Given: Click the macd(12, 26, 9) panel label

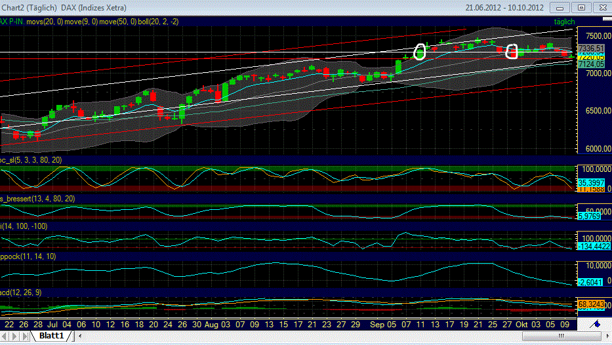Looking at the screenshot, I should click(x=21, y=293).
